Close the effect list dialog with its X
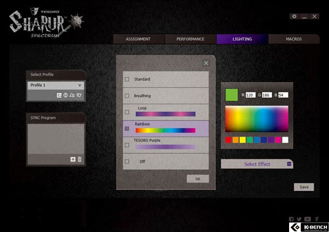This screenshot has height=232, width=329. pyautogui.click(x=206, y=63)
